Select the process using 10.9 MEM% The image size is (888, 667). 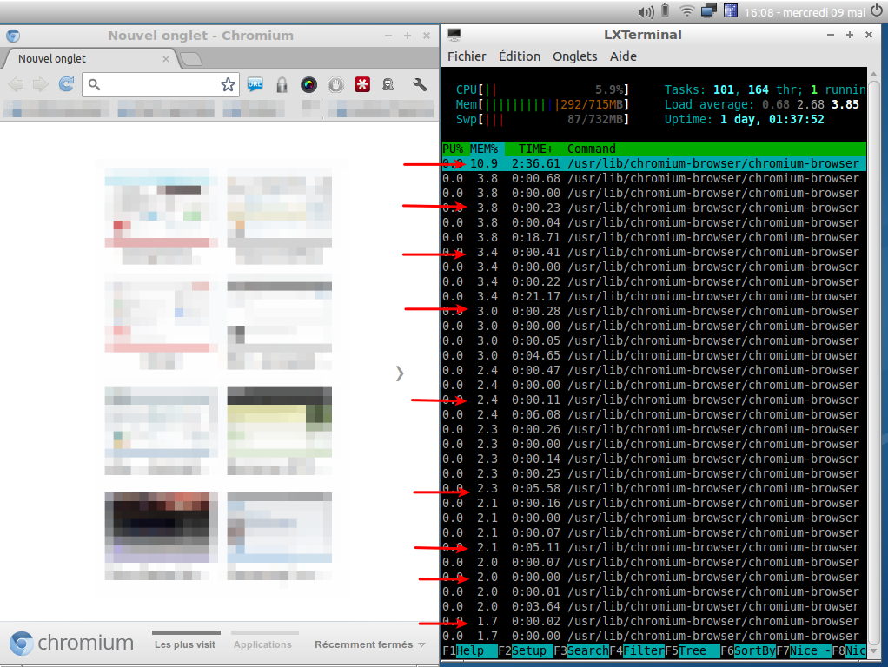pyautogui.click(x=654, y=163)
